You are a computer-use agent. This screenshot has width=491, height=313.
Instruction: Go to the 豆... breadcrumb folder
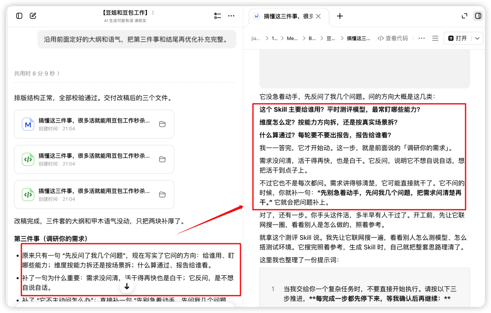[331, 38]
